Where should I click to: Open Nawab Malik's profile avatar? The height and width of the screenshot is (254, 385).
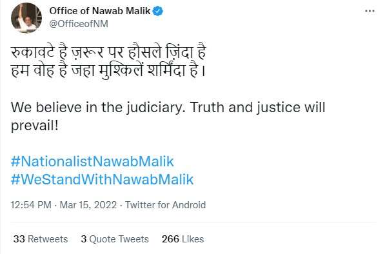(x=26, y=17)
